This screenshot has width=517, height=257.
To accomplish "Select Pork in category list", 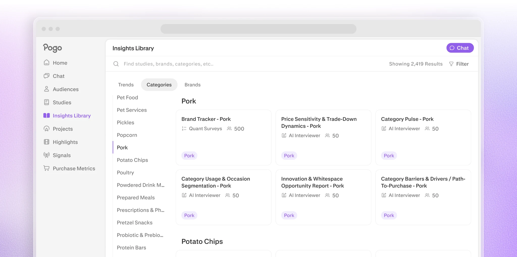I will pos(122,147).
